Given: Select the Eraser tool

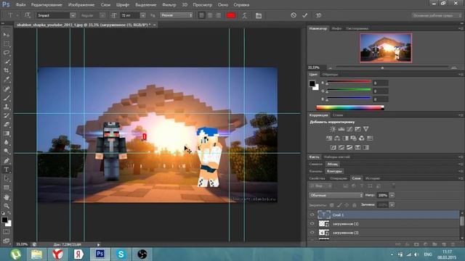Looking at the screenshot, I should [x=7, y=125].
